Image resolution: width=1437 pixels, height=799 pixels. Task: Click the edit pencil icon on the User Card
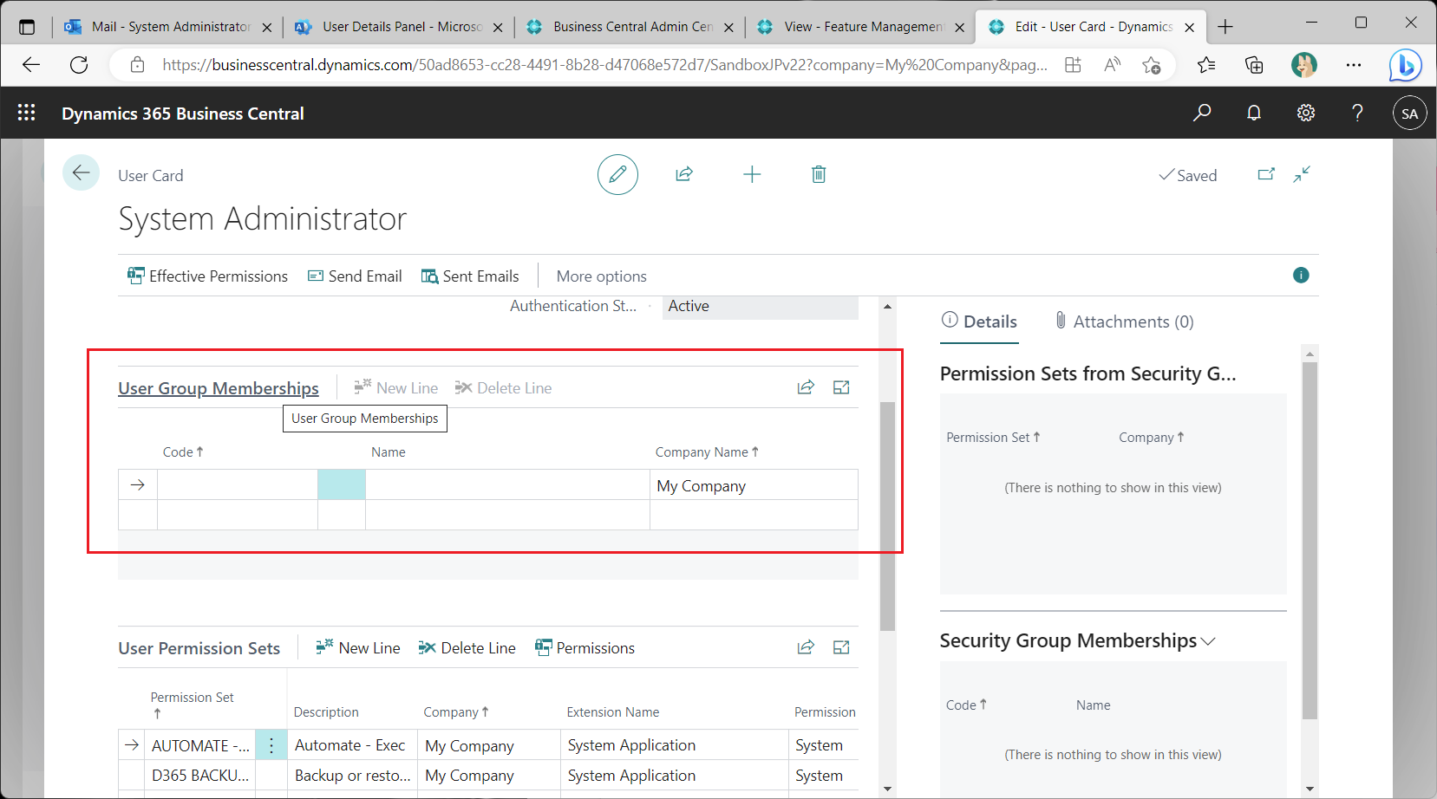(617, 174)
